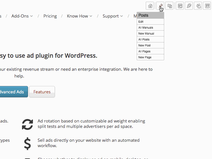Open the tools settings icon
The height and width of the screenshot is (159, 212).
(207, 6)
